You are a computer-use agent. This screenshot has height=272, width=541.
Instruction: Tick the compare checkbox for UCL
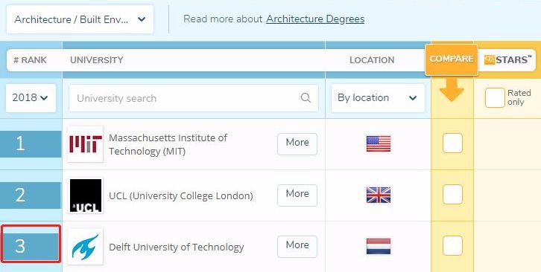pos(452,195)
